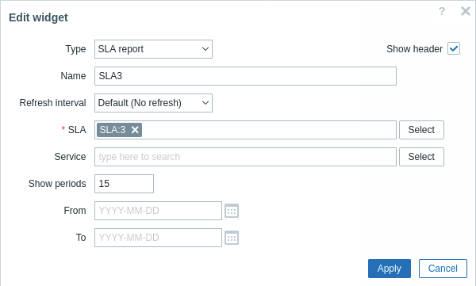Apply the widget changes

390,269
